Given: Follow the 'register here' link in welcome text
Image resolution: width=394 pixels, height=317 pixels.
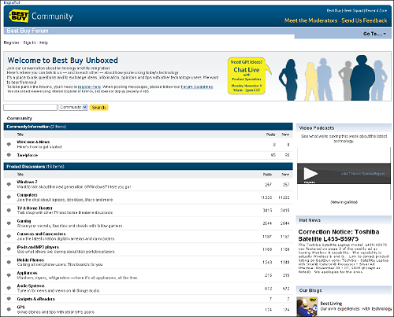Looking at the screenshot, I should click(89, 87).
